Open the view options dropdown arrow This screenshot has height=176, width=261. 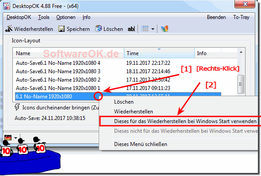pyautogui.click(x=153, y=29)
